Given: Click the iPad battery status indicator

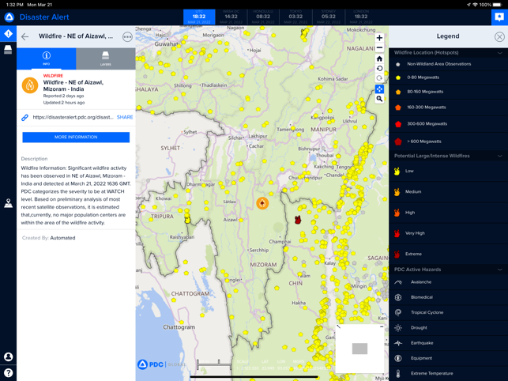Looking at the screenshot, I should tap(498, 5).
